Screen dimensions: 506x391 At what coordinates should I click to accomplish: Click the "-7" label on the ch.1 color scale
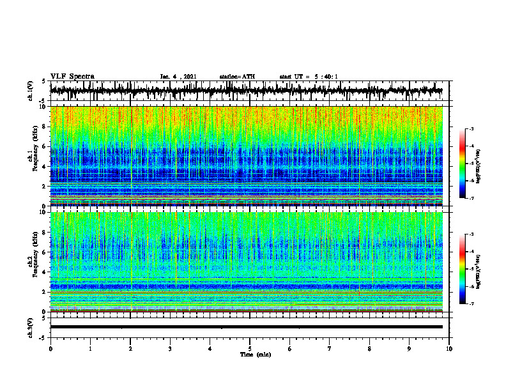471,198
